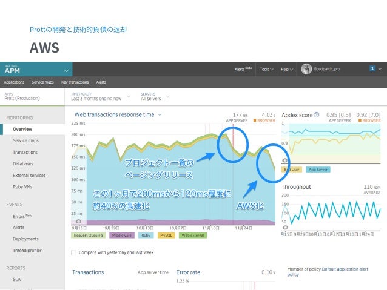Screen dimensions: 387x290
Task: Toggle MySQL legend series
Action: [166, 236]
